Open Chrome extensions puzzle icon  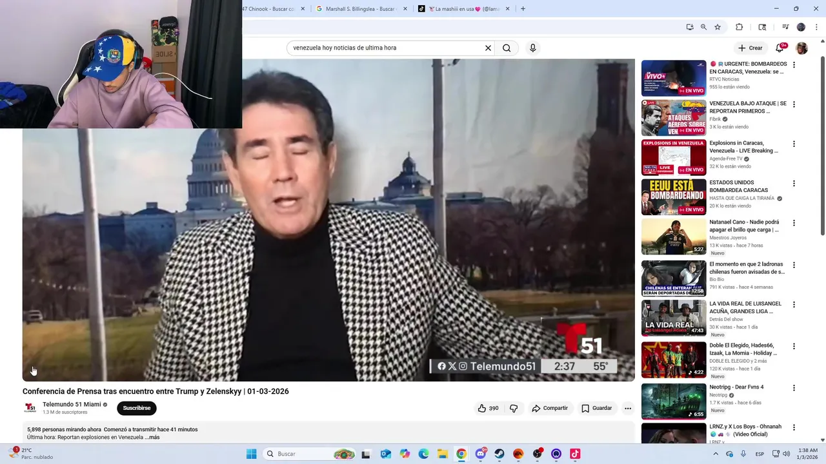click(740, 27)
